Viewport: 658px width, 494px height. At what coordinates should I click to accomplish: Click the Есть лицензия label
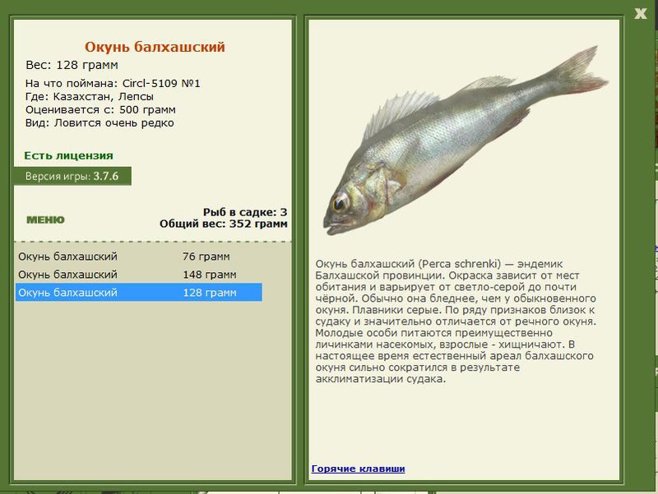coord(68,155)
